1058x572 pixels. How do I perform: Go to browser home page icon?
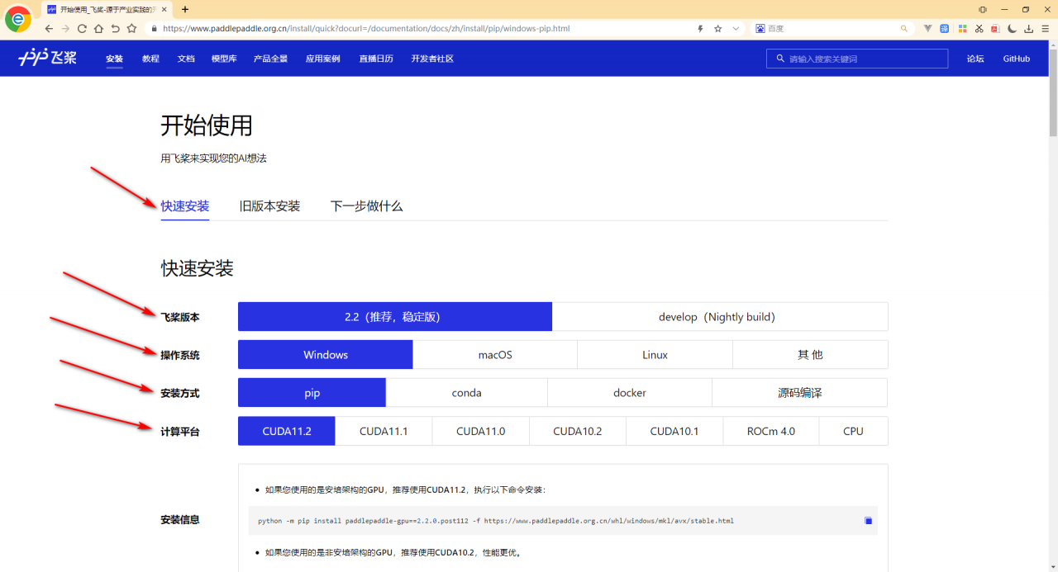[x=98, y=28]
